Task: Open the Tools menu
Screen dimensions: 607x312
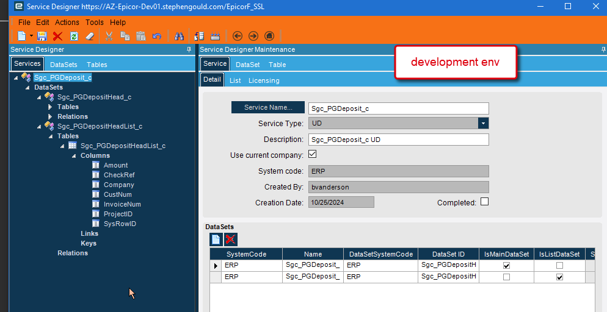Action: 95,23
